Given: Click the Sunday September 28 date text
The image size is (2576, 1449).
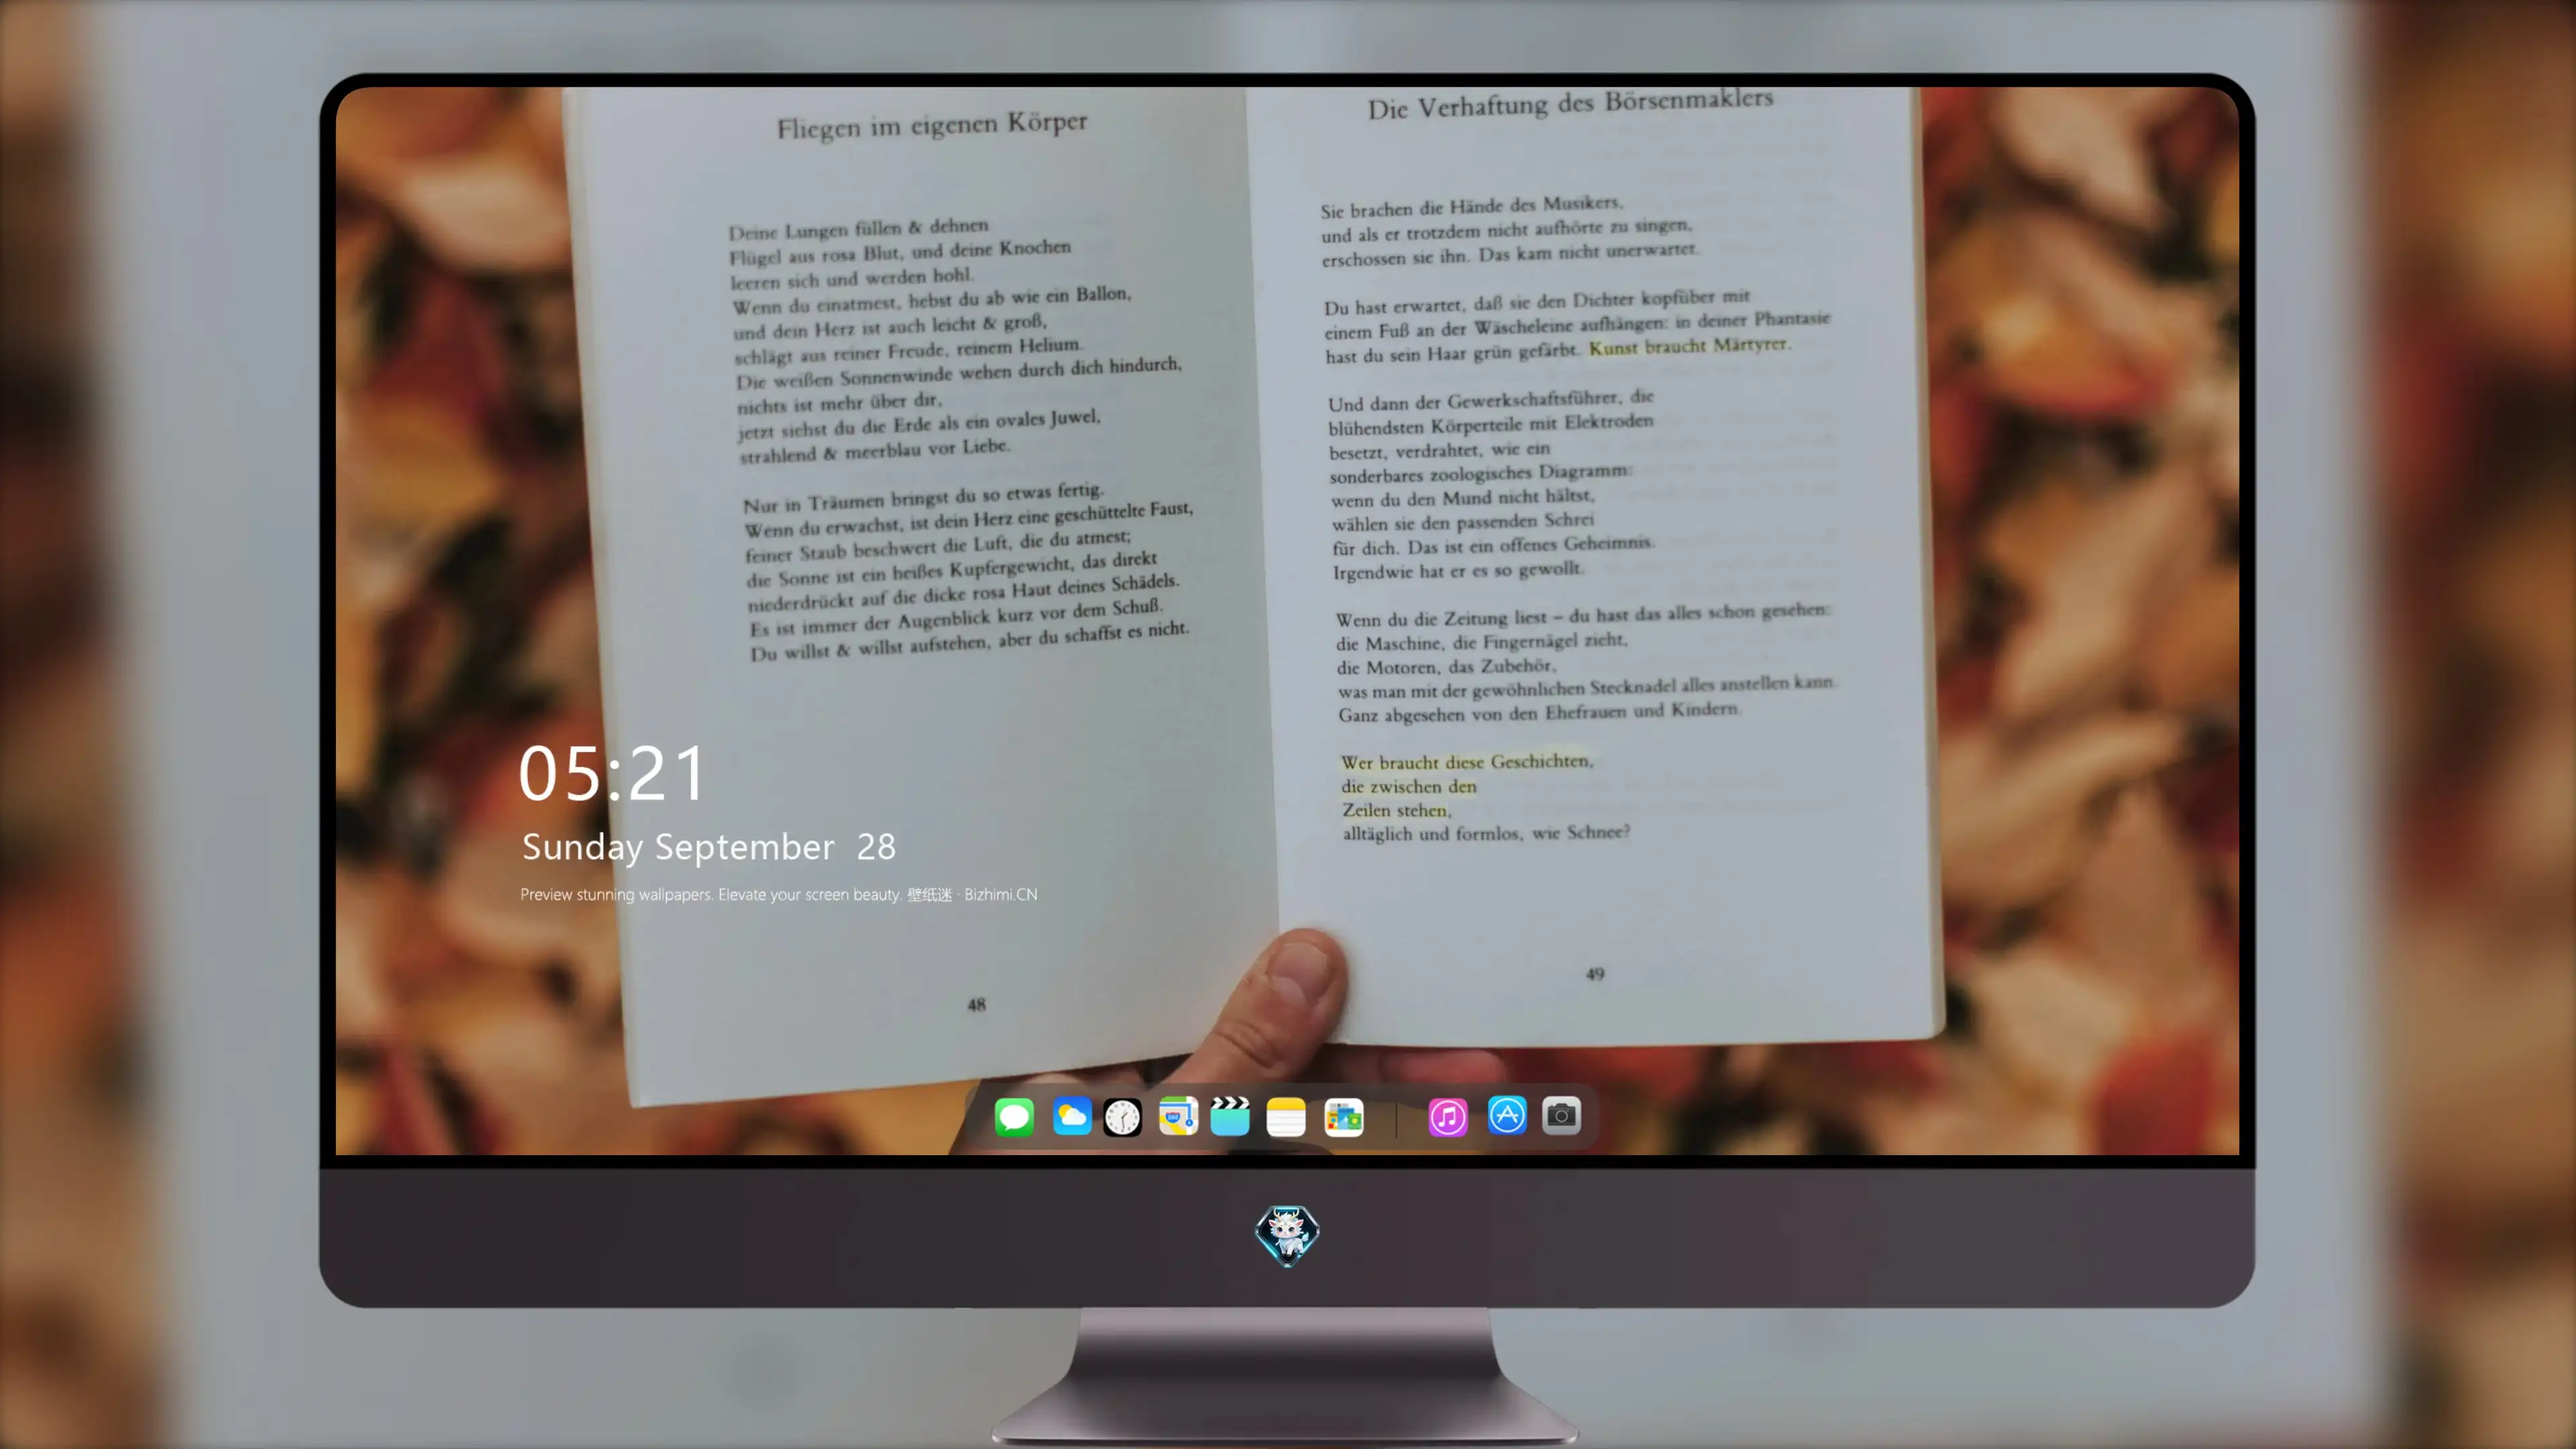Looking at the screenshot, I should [708, 847].
